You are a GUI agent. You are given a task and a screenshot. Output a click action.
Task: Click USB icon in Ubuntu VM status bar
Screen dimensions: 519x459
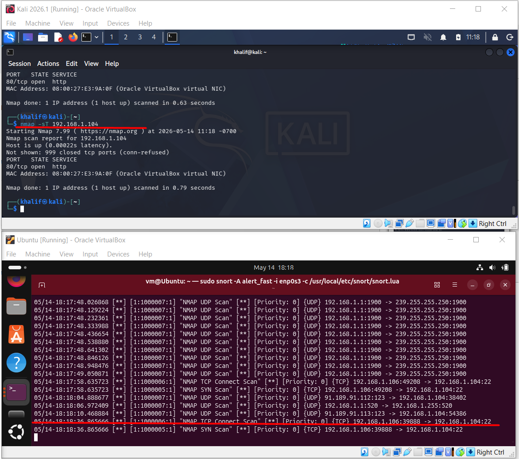coord(407,452)
